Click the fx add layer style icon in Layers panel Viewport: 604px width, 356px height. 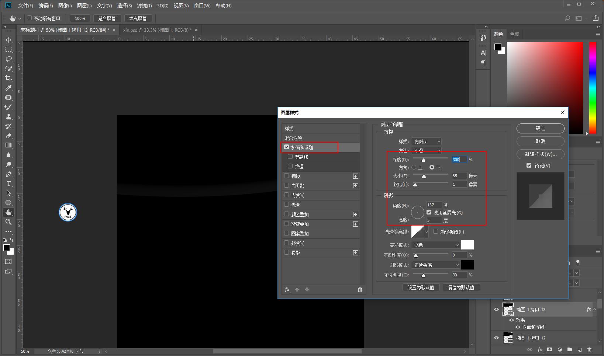[540, 350]
